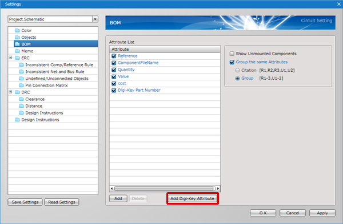Open Pin Connection Matrix settings
This screenshot has height=224, width=343.
(47, 85)
